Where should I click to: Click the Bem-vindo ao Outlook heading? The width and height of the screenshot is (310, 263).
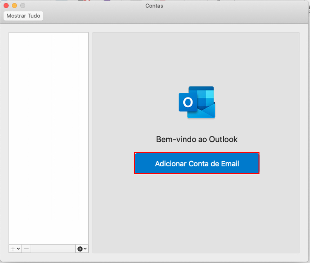click(x=197, y=139)
